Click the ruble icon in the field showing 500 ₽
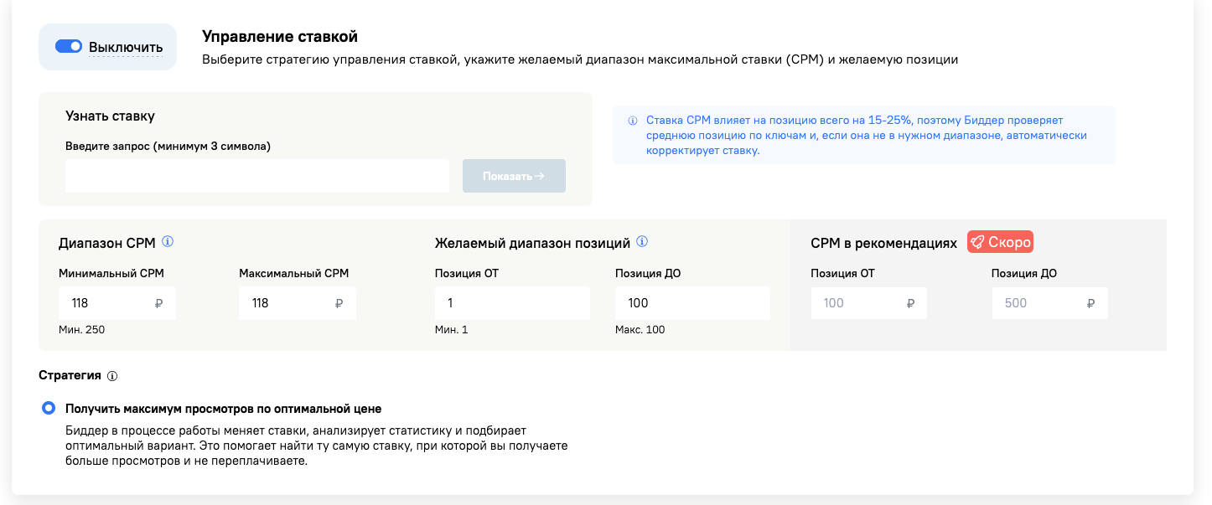Image resolution: width=1212 pixels, height=505 pixels. click(x=1090, y=303)
